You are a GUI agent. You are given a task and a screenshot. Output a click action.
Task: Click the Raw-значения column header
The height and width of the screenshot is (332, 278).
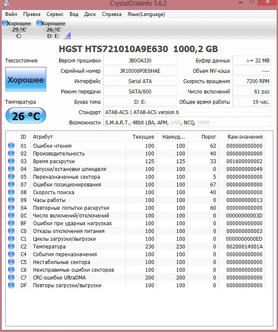point(242,137)
